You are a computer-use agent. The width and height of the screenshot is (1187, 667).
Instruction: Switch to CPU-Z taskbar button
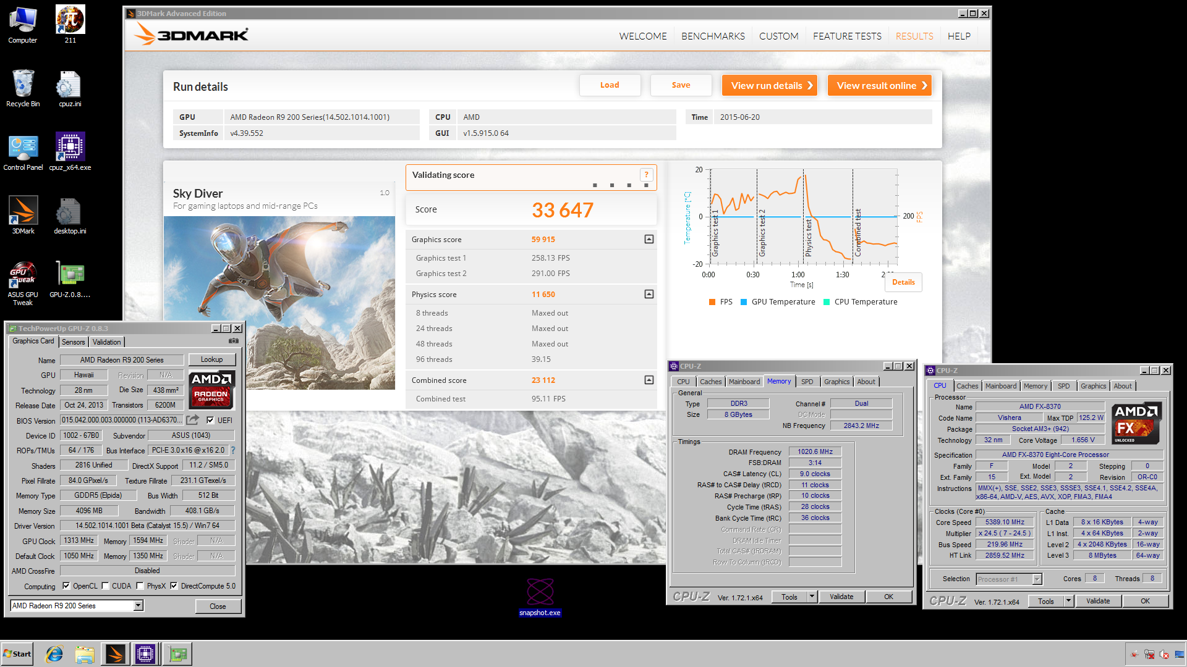click(x=145, y=654)
